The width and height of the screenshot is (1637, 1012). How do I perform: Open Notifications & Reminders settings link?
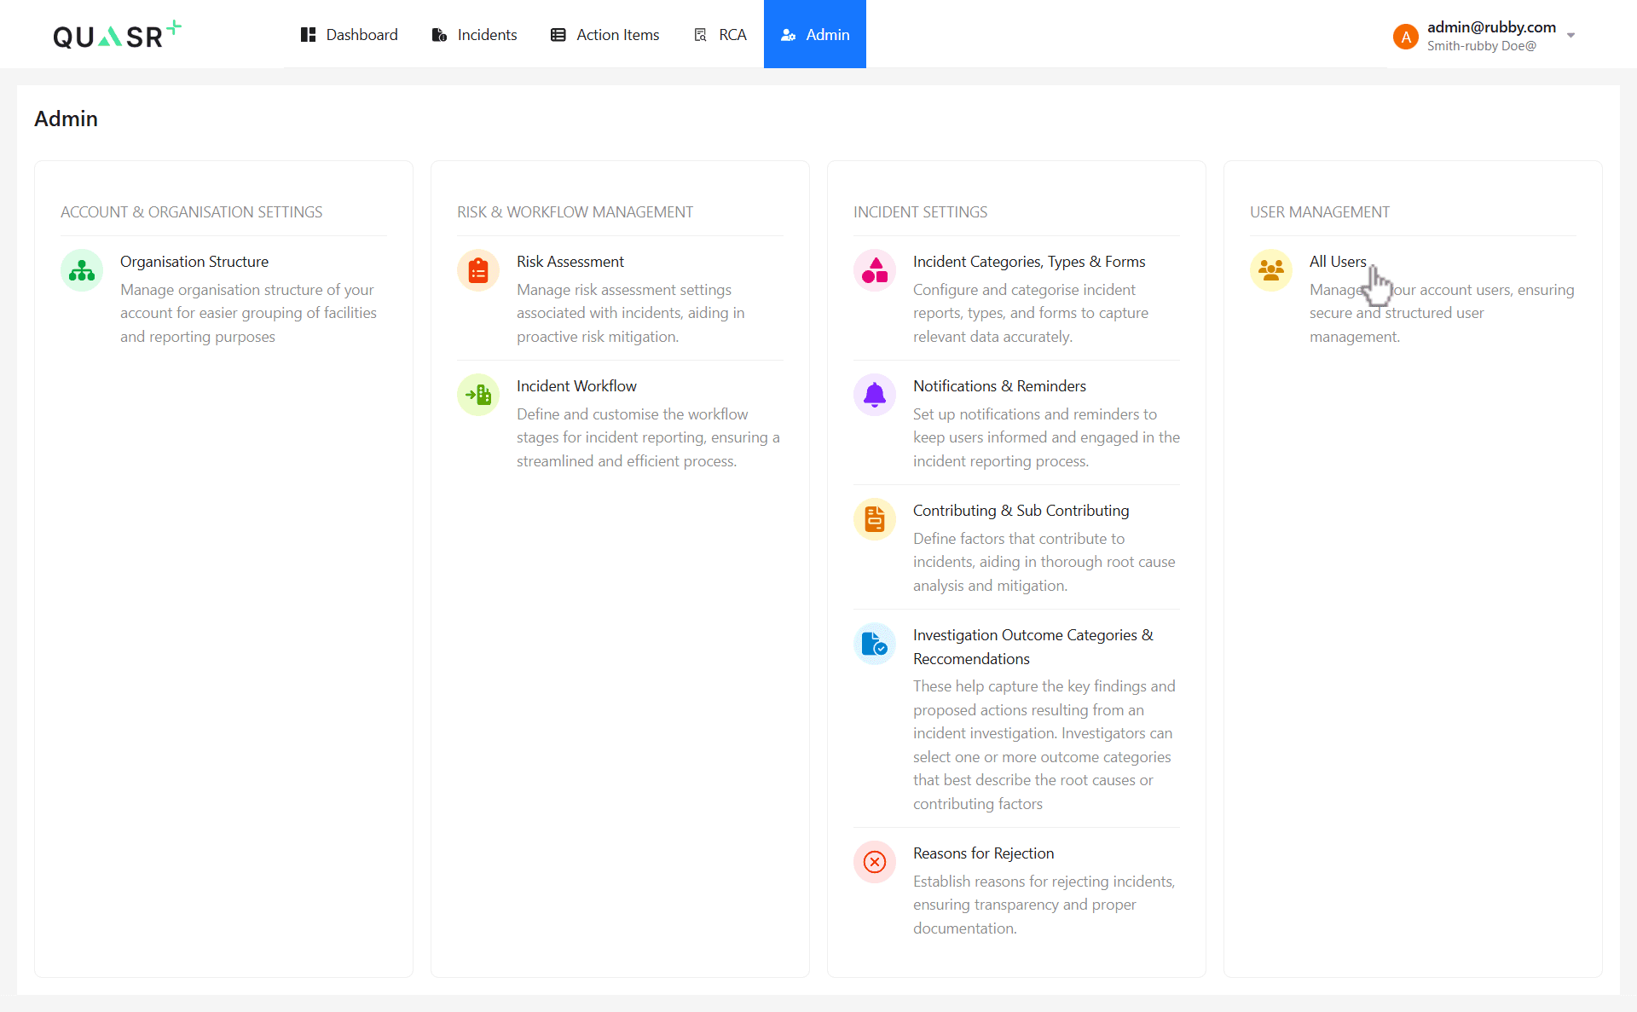(x=999, y=386)
